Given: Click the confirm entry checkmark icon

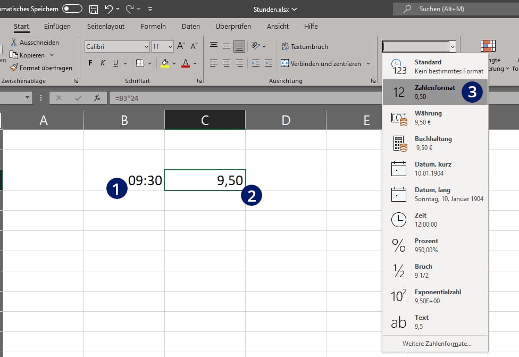Looking at the screenshot, I should [78, 98].
